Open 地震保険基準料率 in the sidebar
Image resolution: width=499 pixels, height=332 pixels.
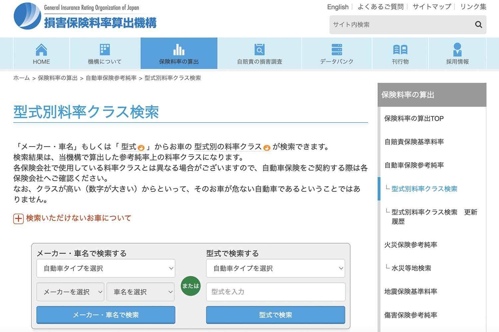411,291
